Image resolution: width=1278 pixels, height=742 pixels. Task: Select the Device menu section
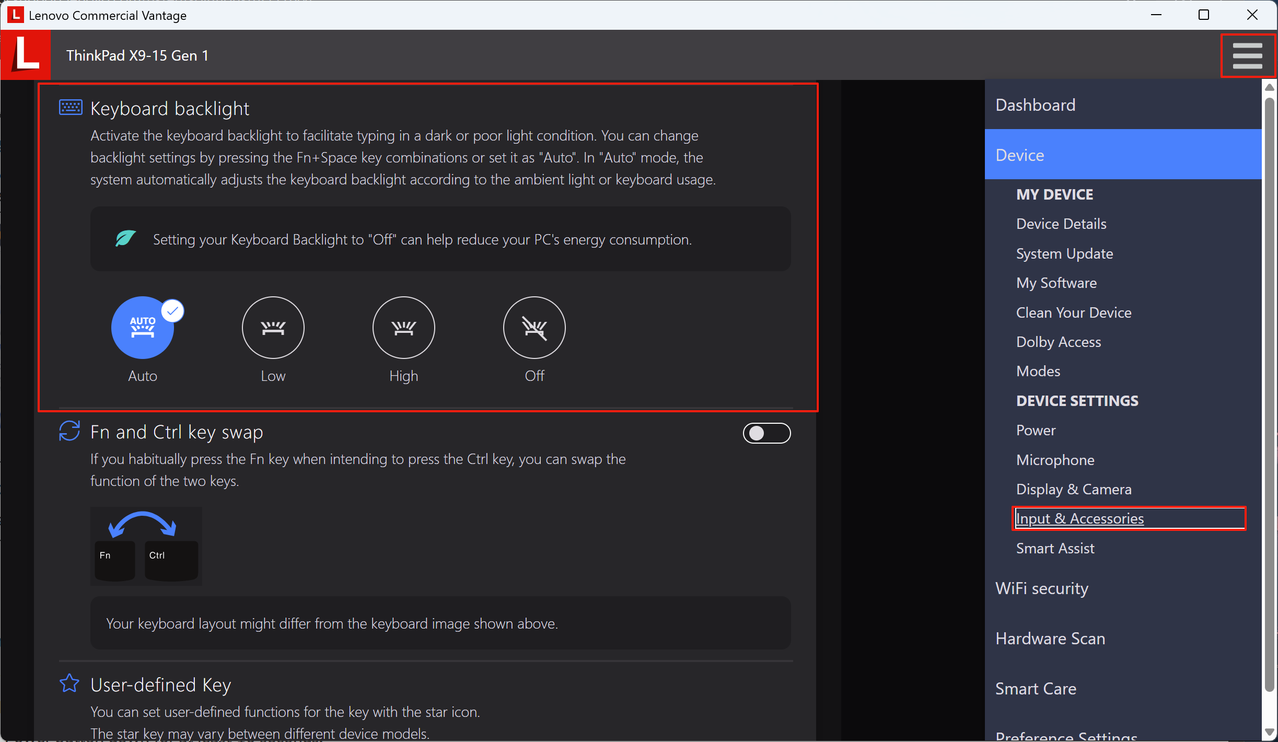point(1123,155)
